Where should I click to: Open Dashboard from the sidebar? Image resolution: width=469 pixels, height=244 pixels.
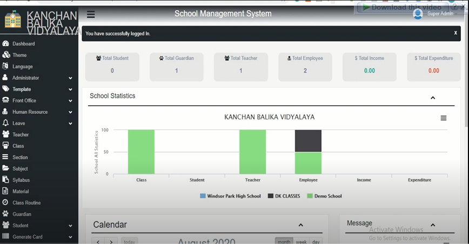(x=23, y=44)
